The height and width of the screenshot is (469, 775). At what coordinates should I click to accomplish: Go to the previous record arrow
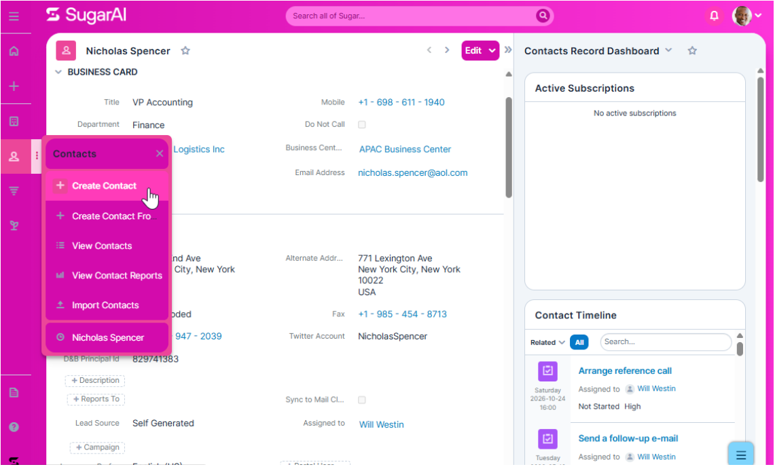(x=429, y=50)
